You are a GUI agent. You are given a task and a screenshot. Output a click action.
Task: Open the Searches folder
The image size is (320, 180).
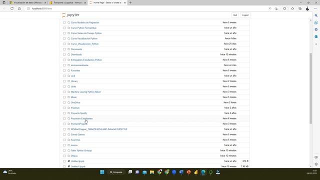coord(75,140)
